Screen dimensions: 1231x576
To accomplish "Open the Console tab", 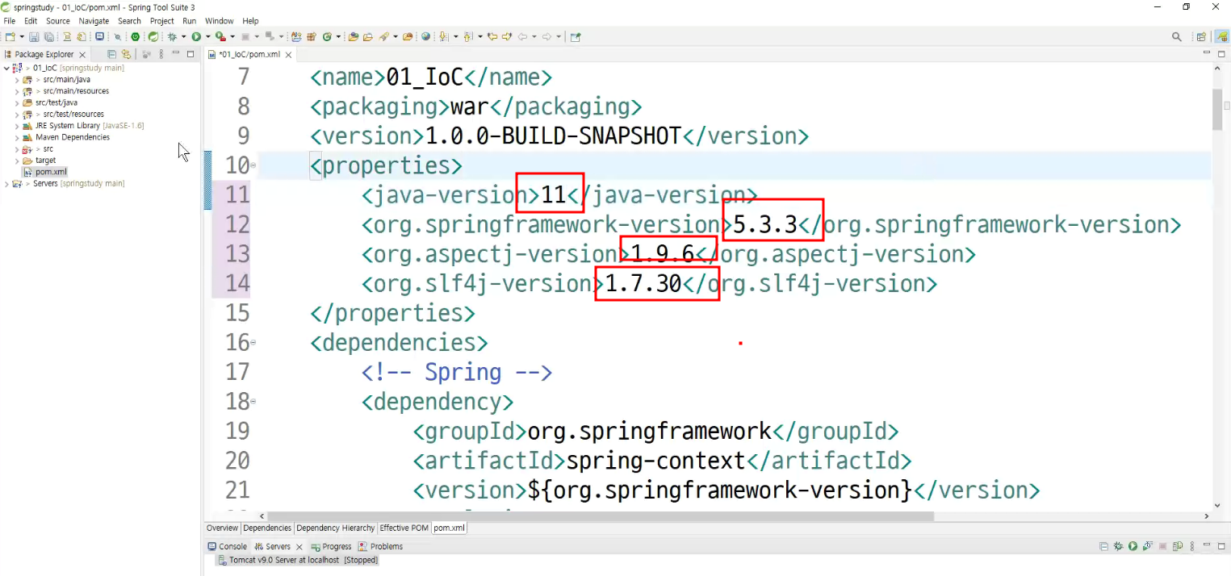I will pos(228,546).
